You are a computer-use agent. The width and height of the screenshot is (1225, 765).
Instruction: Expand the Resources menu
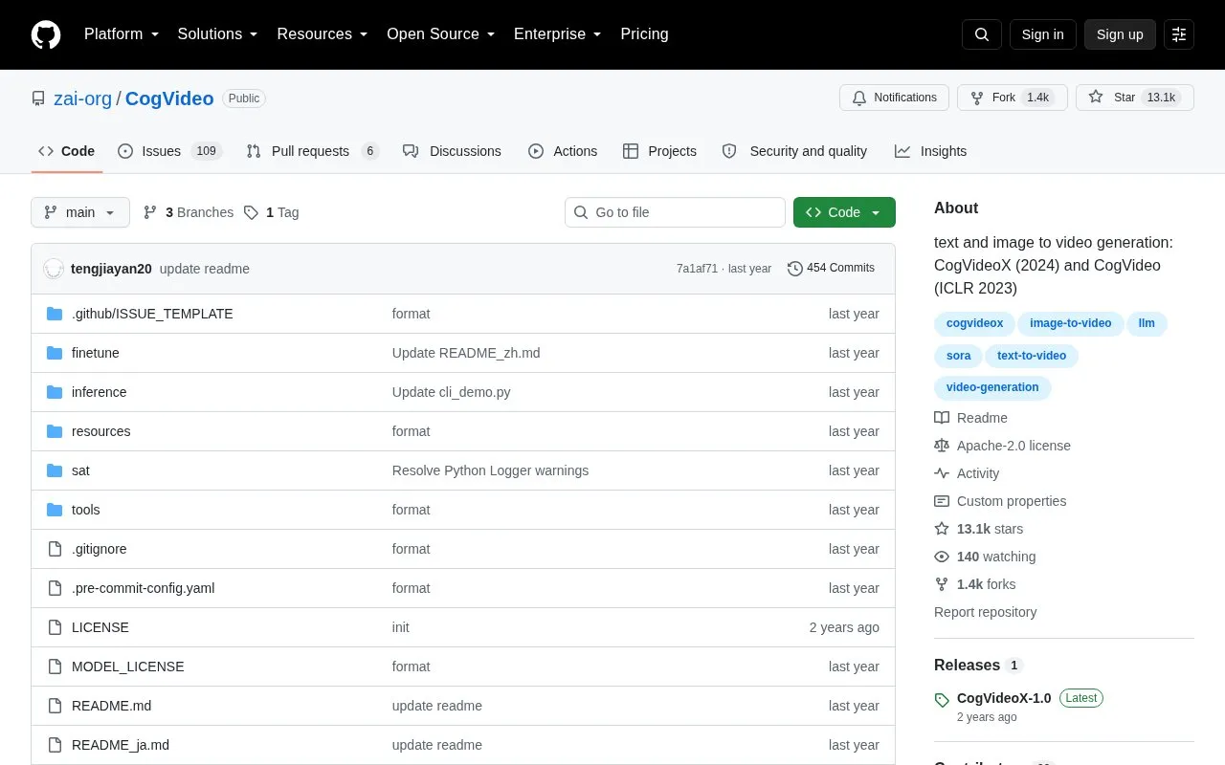tap(323, 34)
